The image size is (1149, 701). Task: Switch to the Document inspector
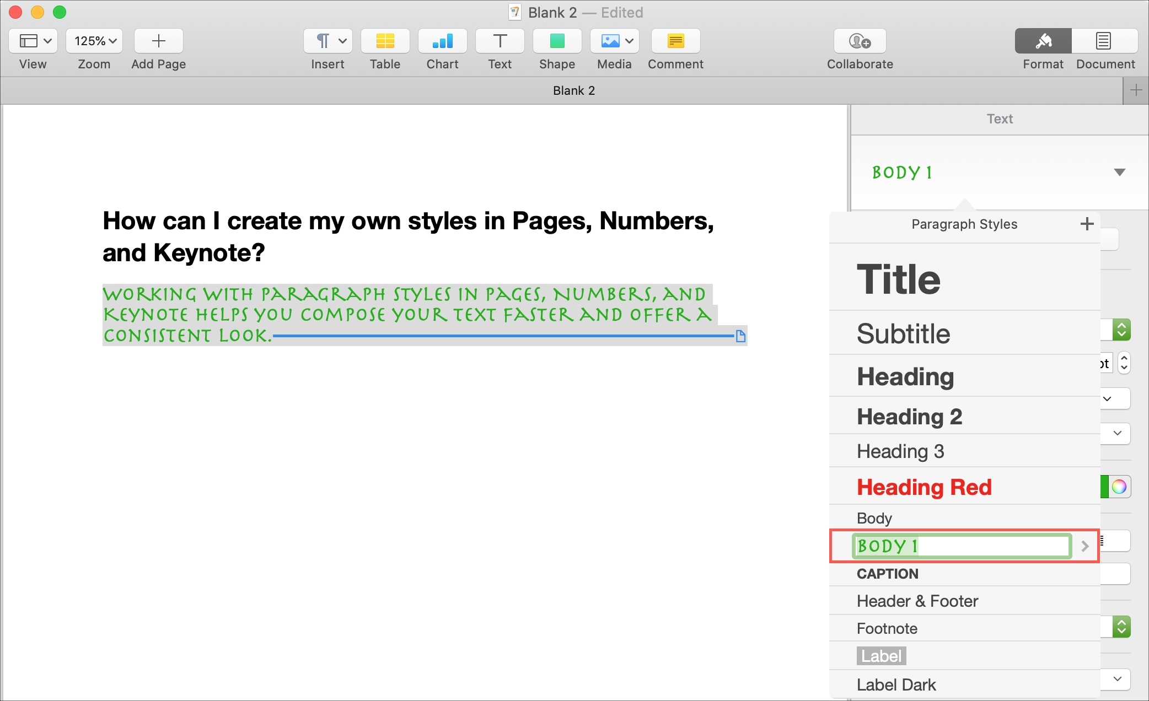(1105, 41)
